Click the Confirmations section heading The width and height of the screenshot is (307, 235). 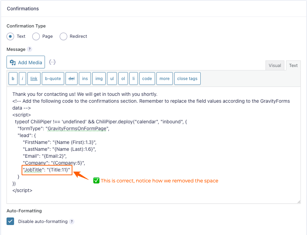point(23,9)
